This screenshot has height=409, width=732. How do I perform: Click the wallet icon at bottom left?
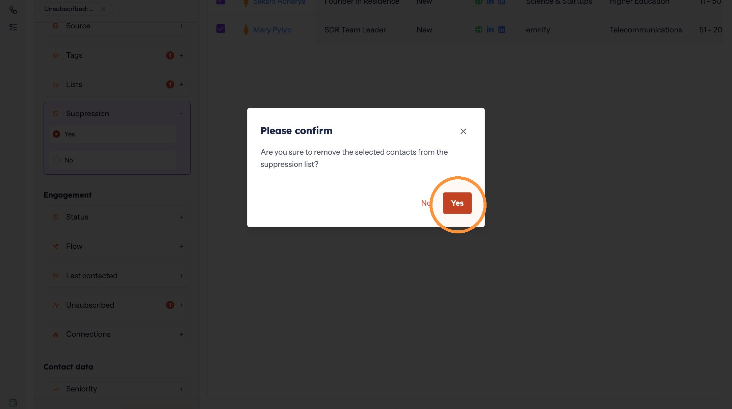[13, 403]
